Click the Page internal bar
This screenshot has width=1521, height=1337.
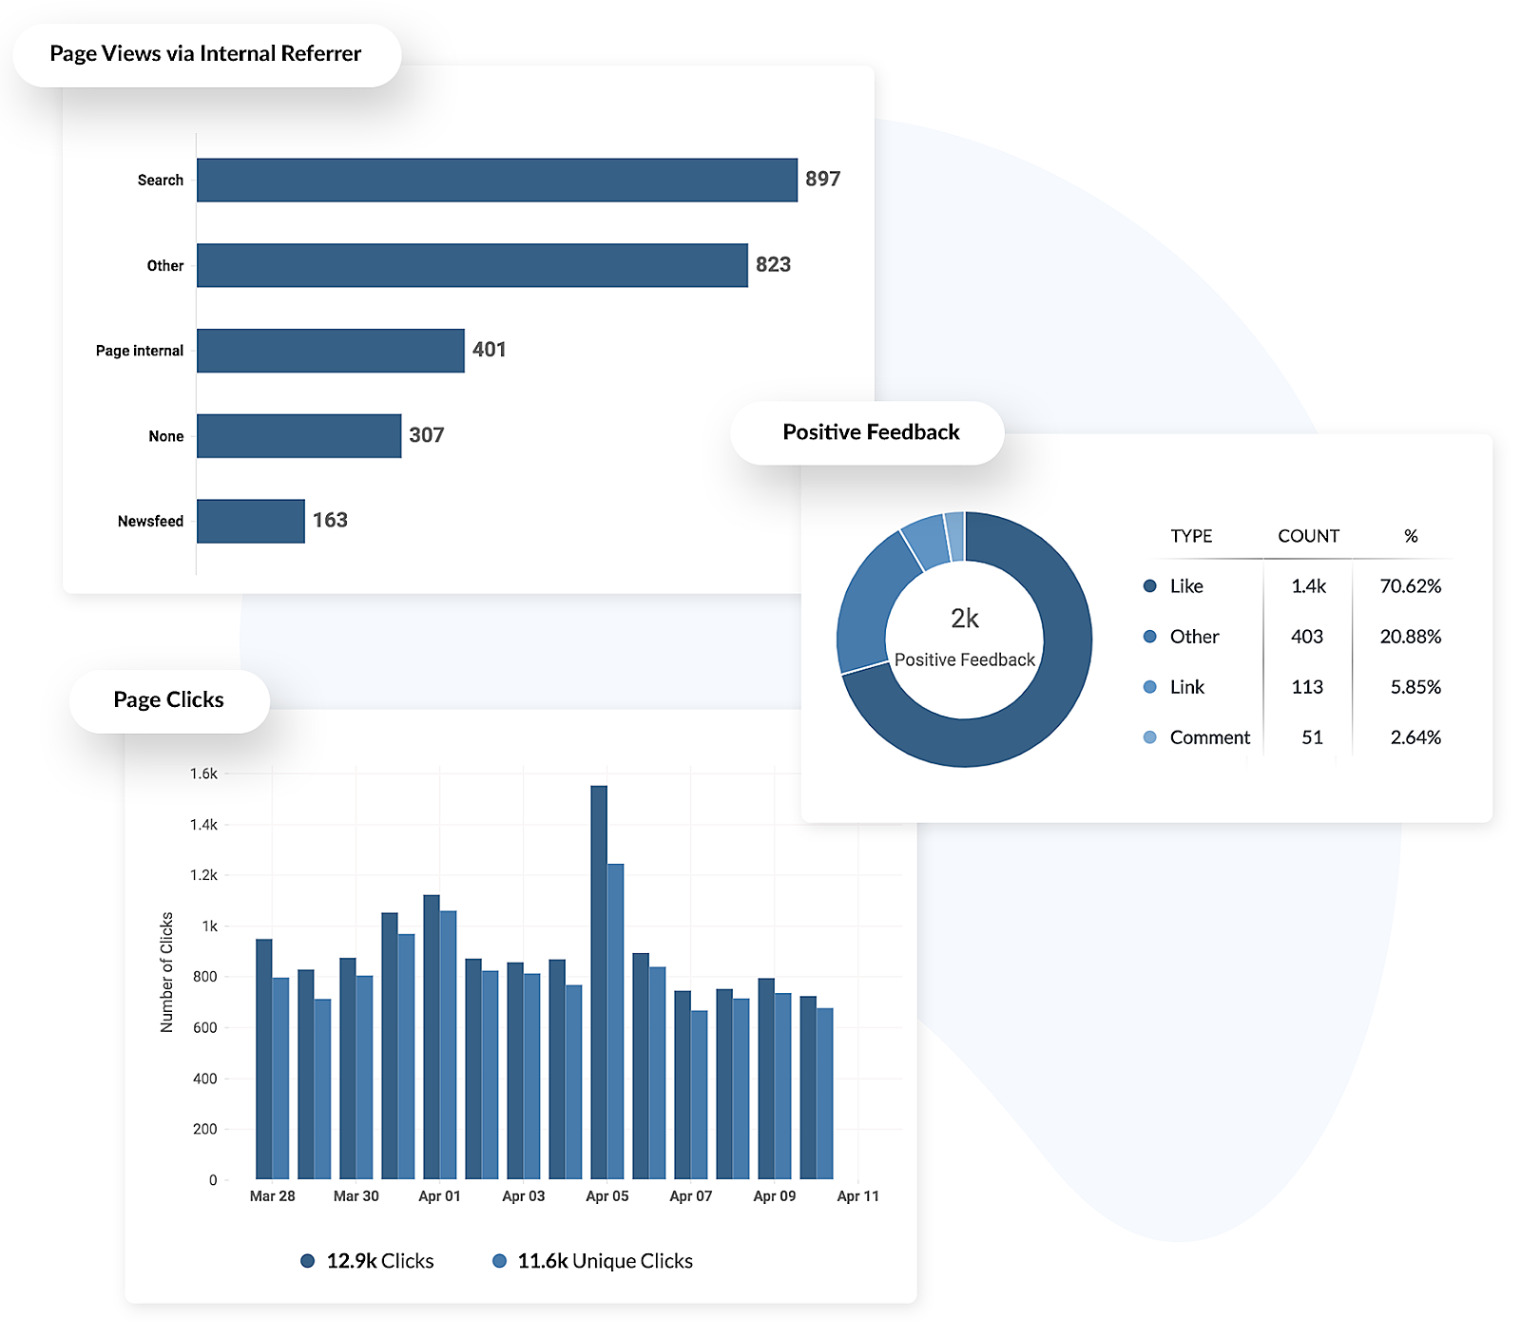(330, 351)
